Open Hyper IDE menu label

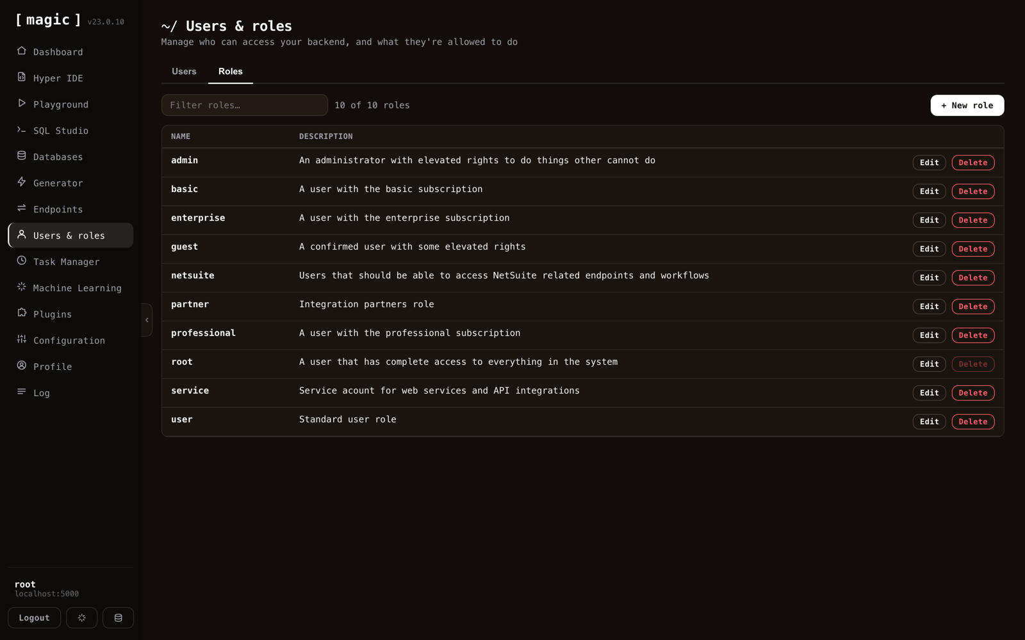pos(58,78)
